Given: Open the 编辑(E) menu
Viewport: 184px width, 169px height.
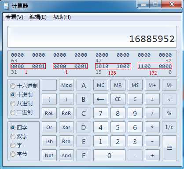Looking at the screenshot, I should pos(38,17).
